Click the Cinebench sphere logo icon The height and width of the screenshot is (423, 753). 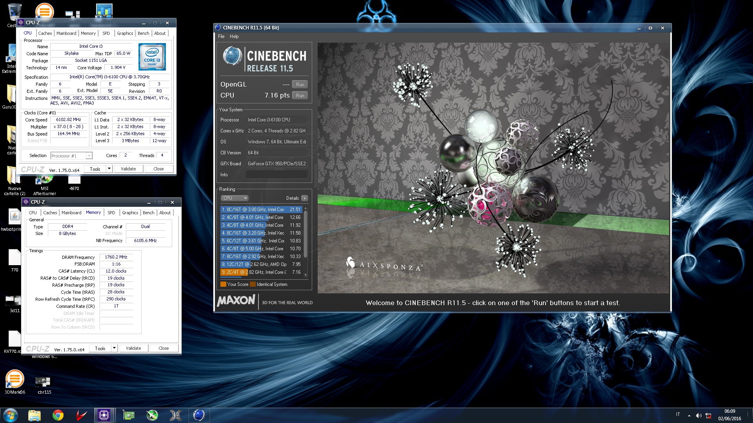tap(232, 56)
